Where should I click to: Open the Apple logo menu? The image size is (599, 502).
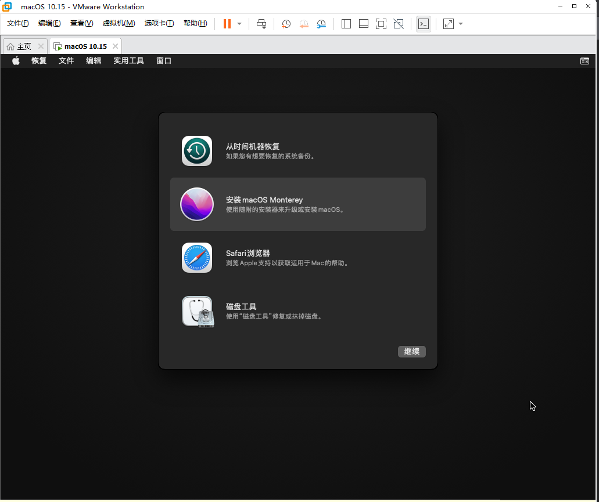pyautogui.click(x=16, y=61)
